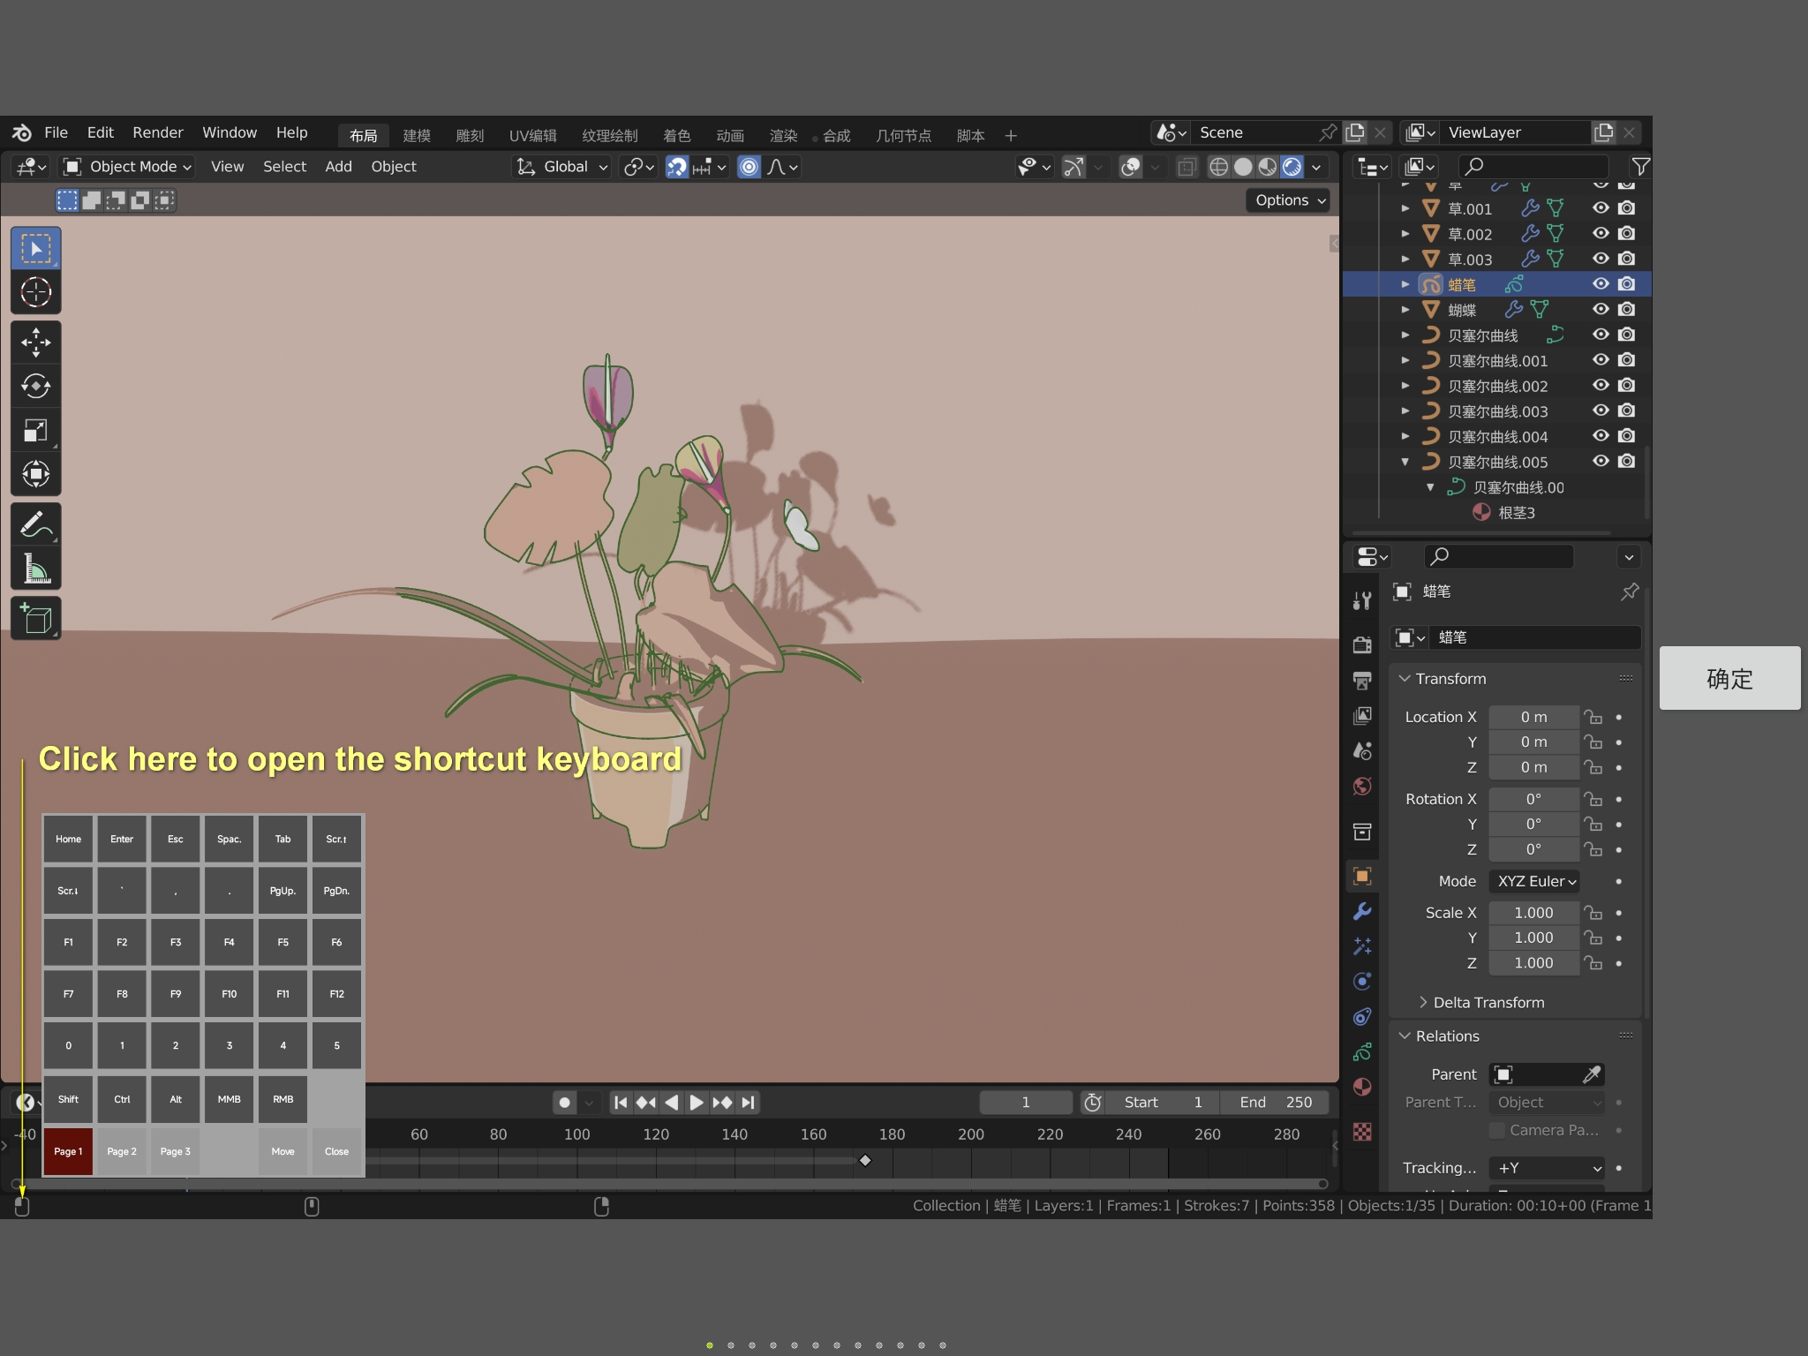Click Page 2 on shortcut keyboard

[x=122, y=1151]
